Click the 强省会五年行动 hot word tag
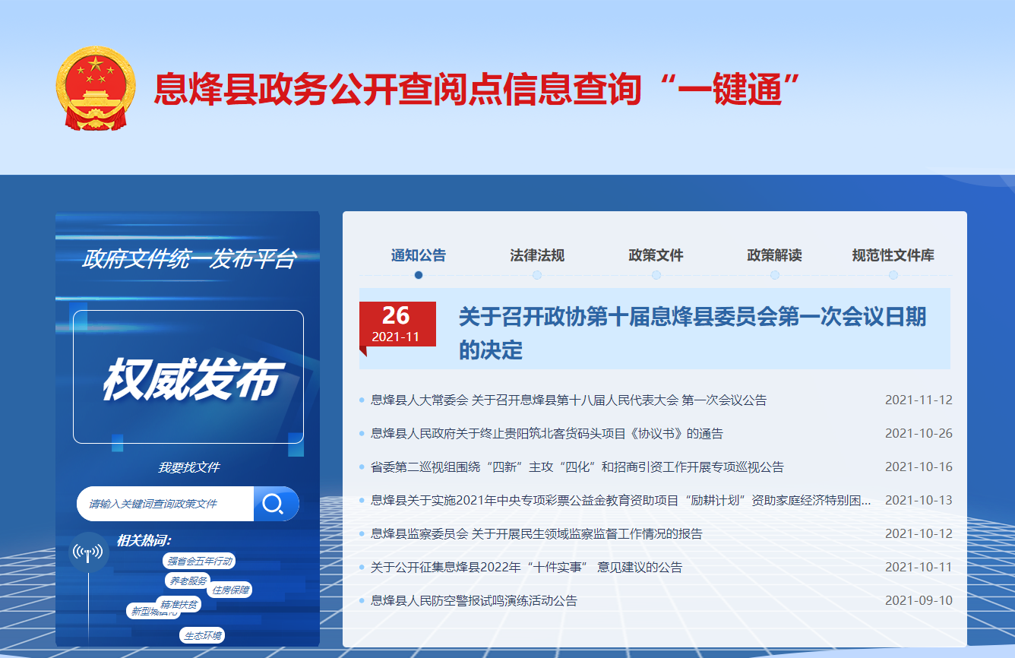Viewport: 1015px width, 658px height. [199, 562]
